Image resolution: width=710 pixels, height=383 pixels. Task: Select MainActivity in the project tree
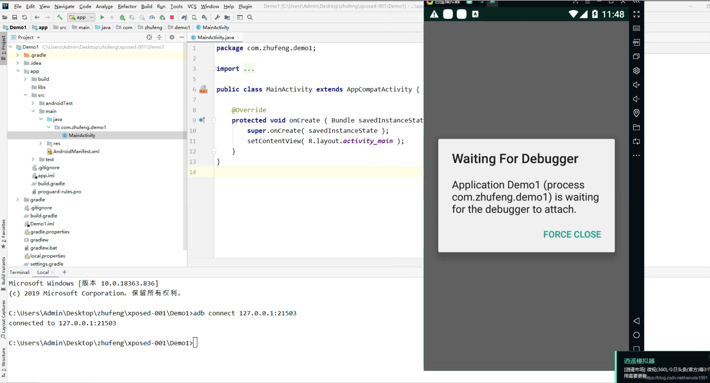pos(82,135)
